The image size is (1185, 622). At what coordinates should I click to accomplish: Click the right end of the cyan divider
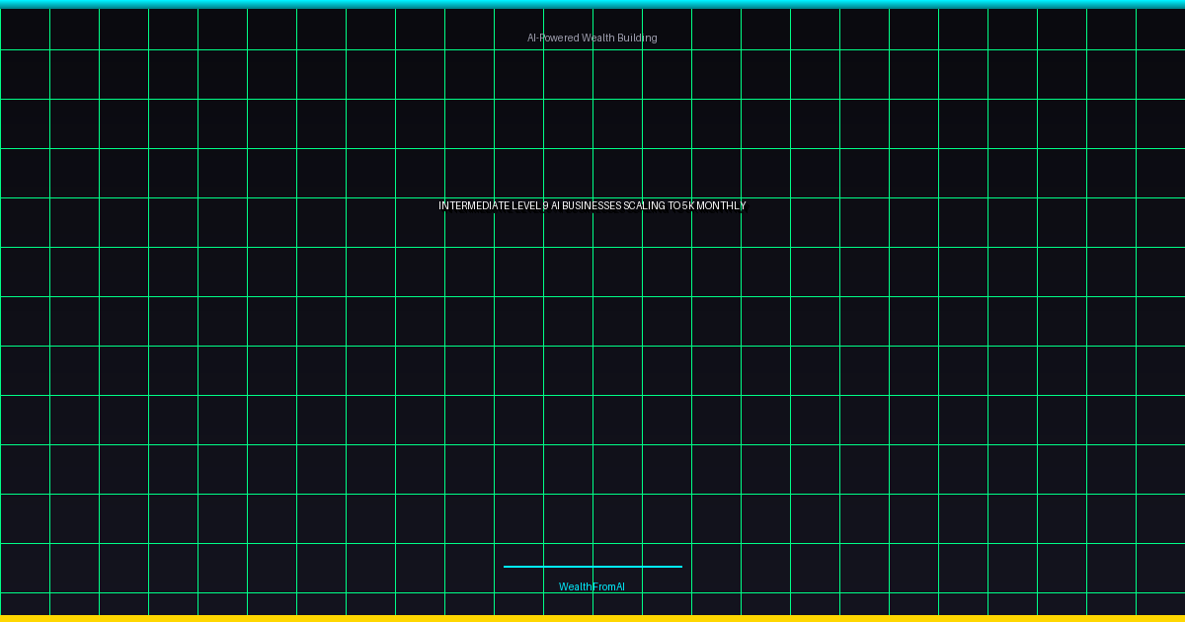click(x=680, y=567)
